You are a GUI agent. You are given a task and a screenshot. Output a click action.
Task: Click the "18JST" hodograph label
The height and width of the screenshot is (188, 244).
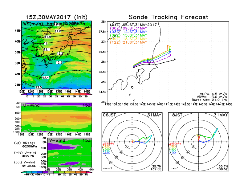coord(176,115)
